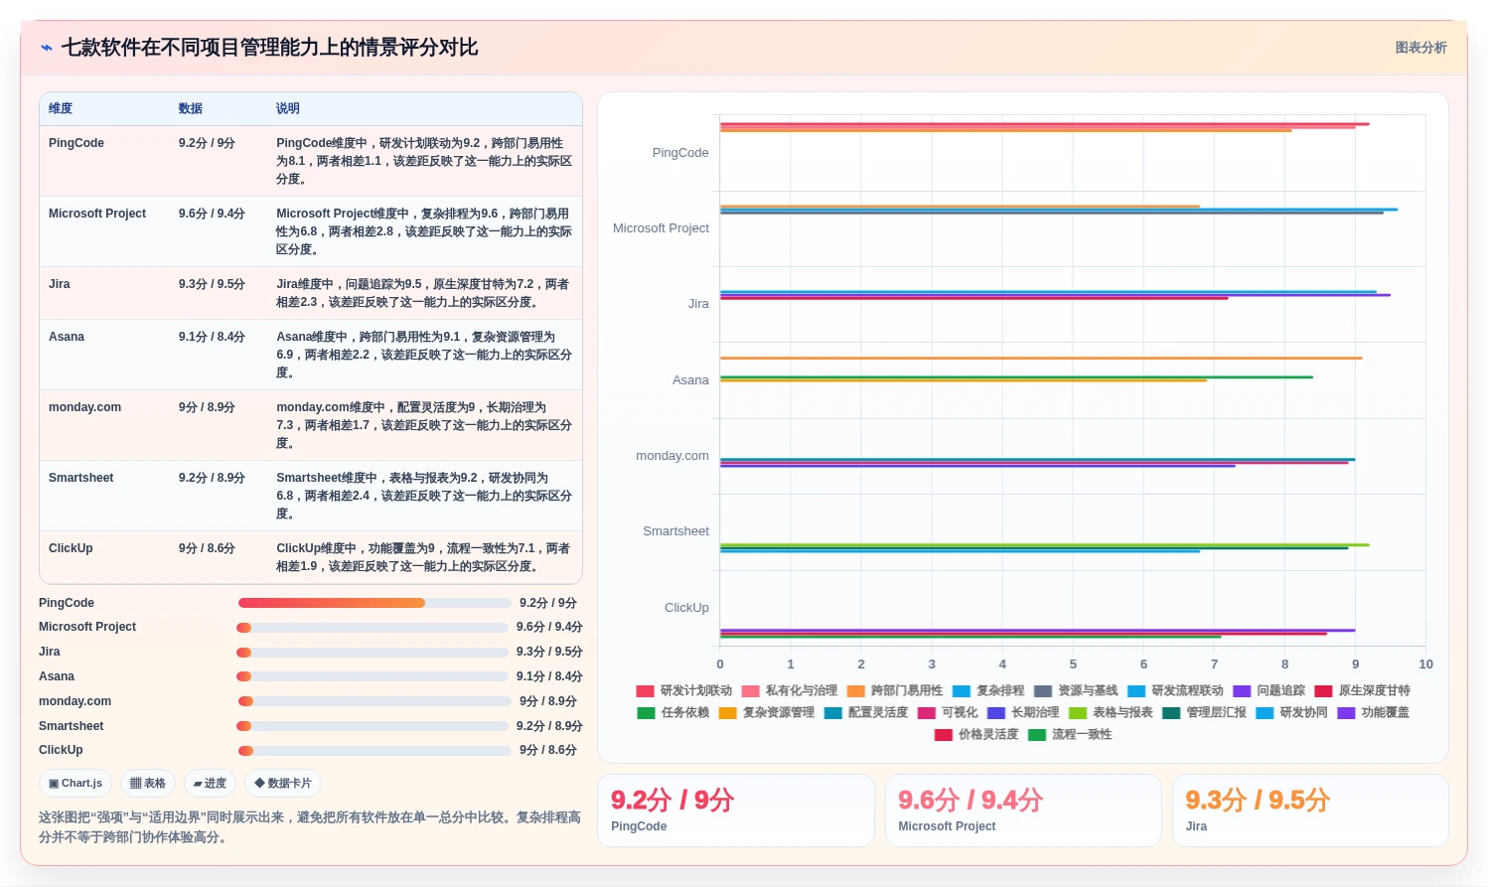Click the Microsoft Project label on chart axis
Viewport: 1488px width, 887px height.
point(661,228)
